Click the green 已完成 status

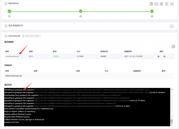click(55, 56)
